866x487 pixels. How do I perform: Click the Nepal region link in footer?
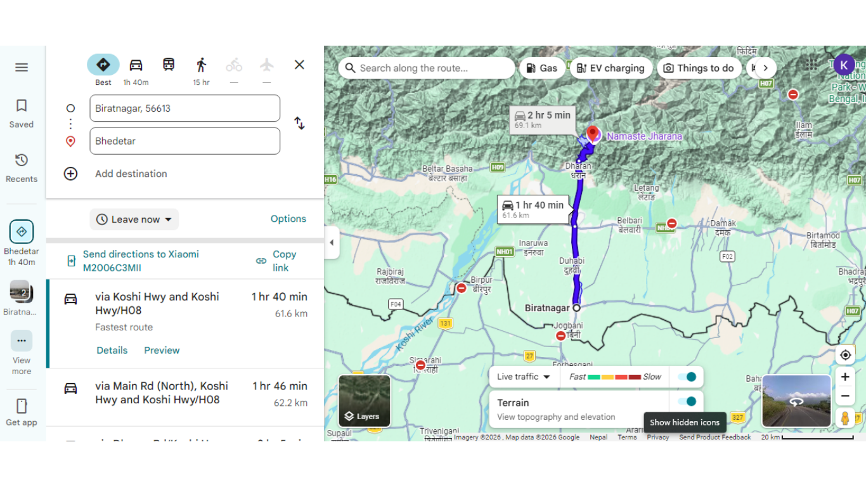(598, 437)
